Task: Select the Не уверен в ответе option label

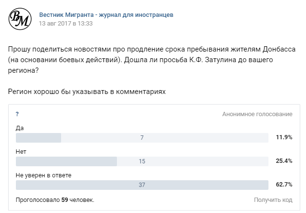Action: (43, 175)
